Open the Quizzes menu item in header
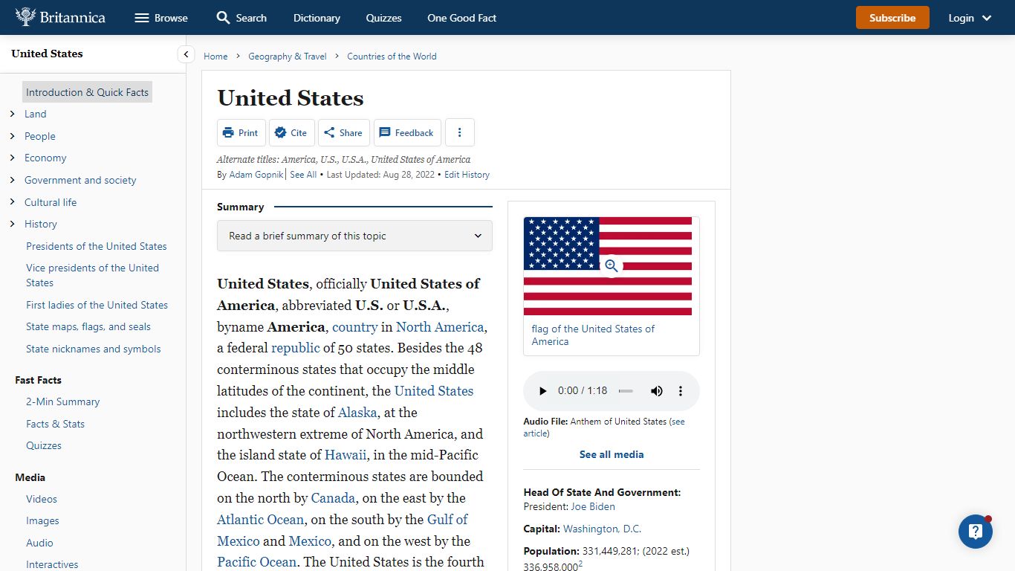The width and height of the screenshot is (1015, 571). coord(383,18)
